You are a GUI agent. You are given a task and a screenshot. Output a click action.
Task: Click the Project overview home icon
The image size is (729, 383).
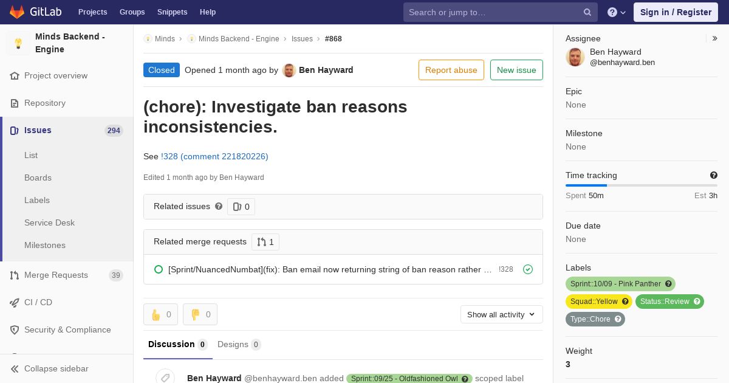pos(15,76)
